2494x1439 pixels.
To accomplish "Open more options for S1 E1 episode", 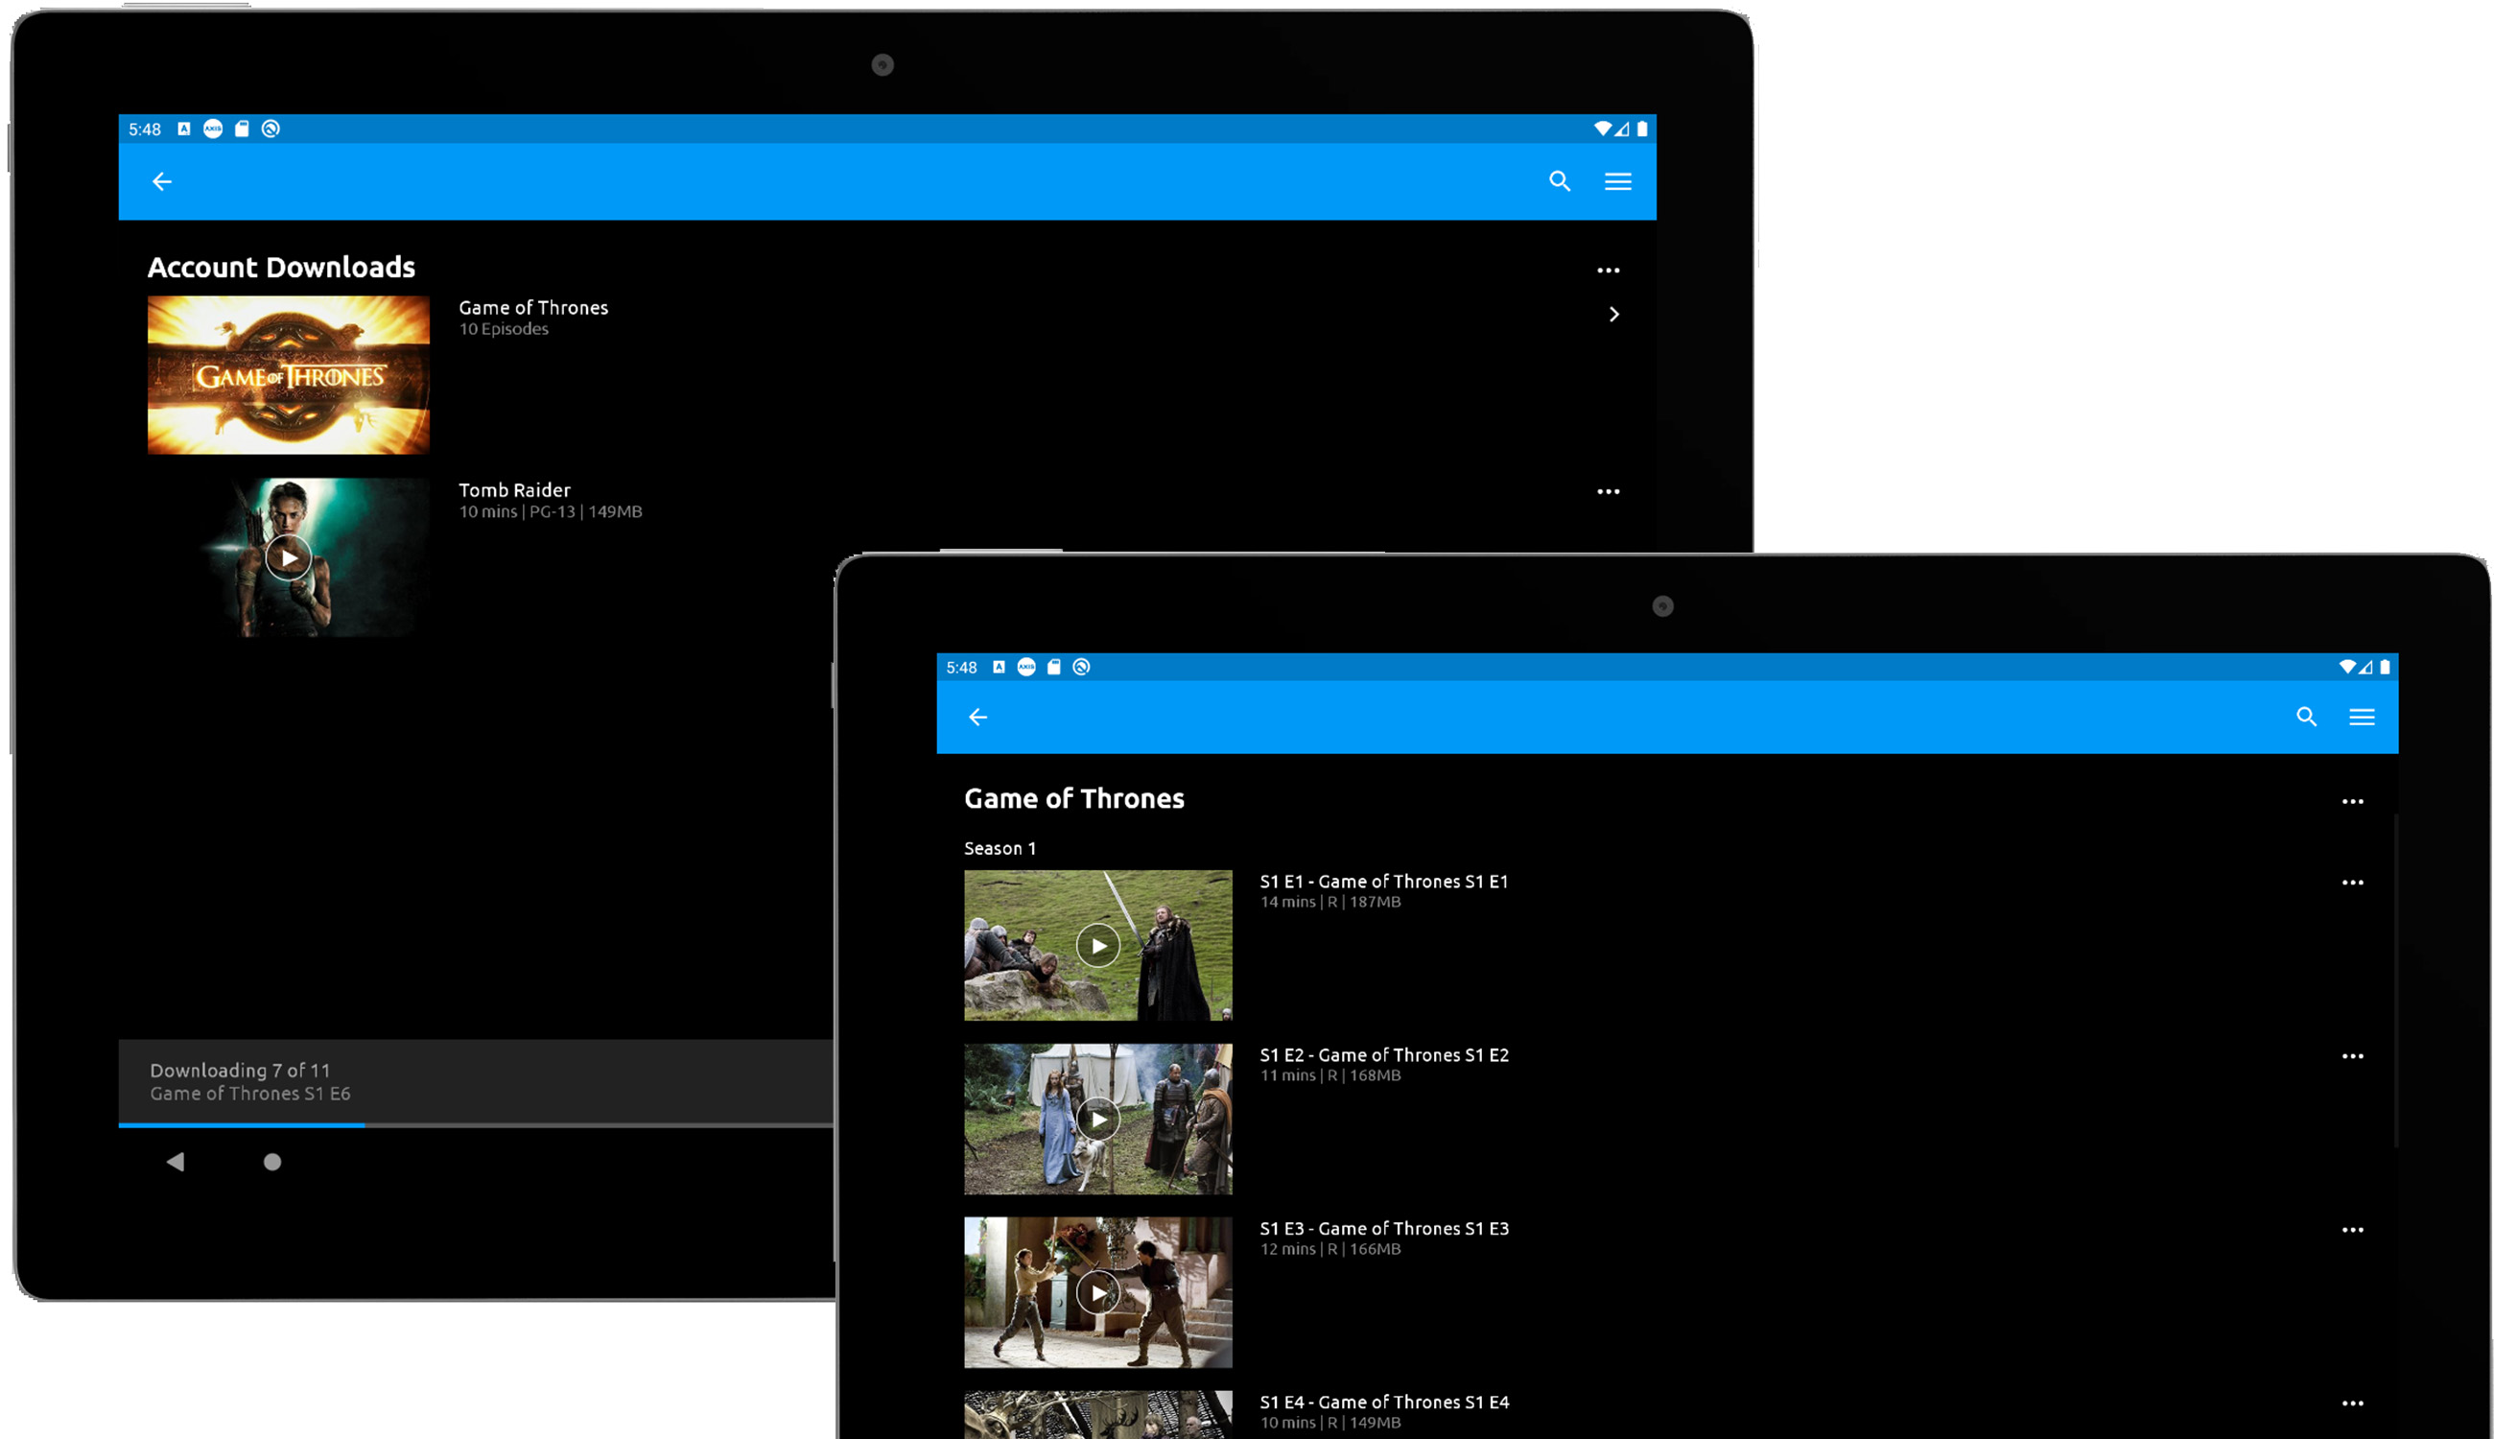I will (x=2353, y=883).
